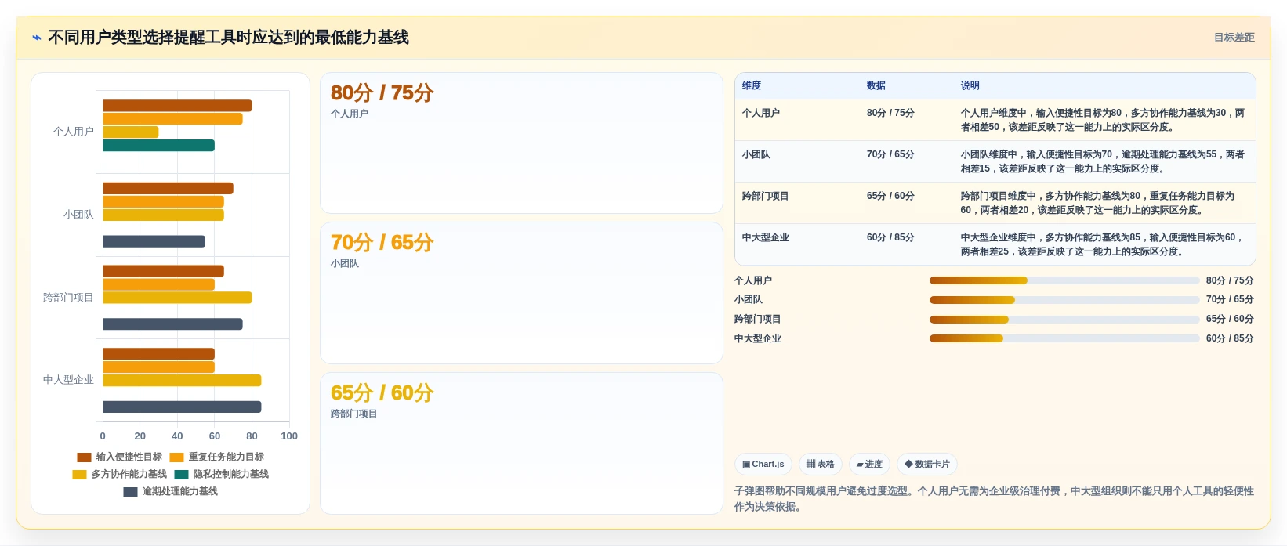Screen dimensions: 1287x546
Task: Click the slate 逾期处理 bar for 小团队
Action: 154,241
